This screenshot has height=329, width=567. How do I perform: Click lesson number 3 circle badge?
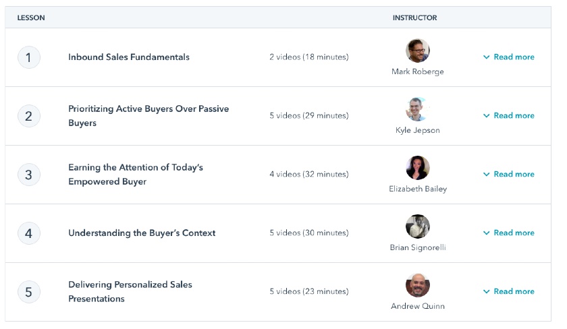(28, 175)
